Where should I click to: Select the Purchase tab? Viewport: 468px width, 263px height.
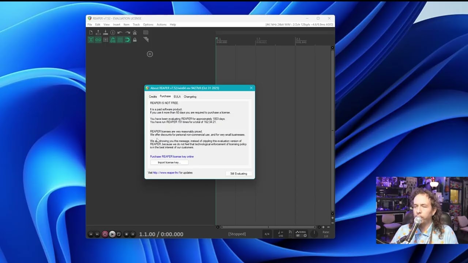(165, 96)
